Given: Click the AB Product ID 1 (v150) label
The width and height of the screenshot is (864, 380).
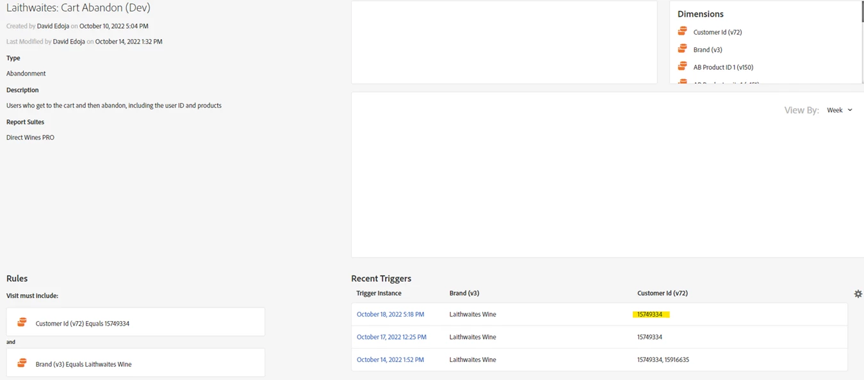Looking at the screenshot, I should click(723, 67).
